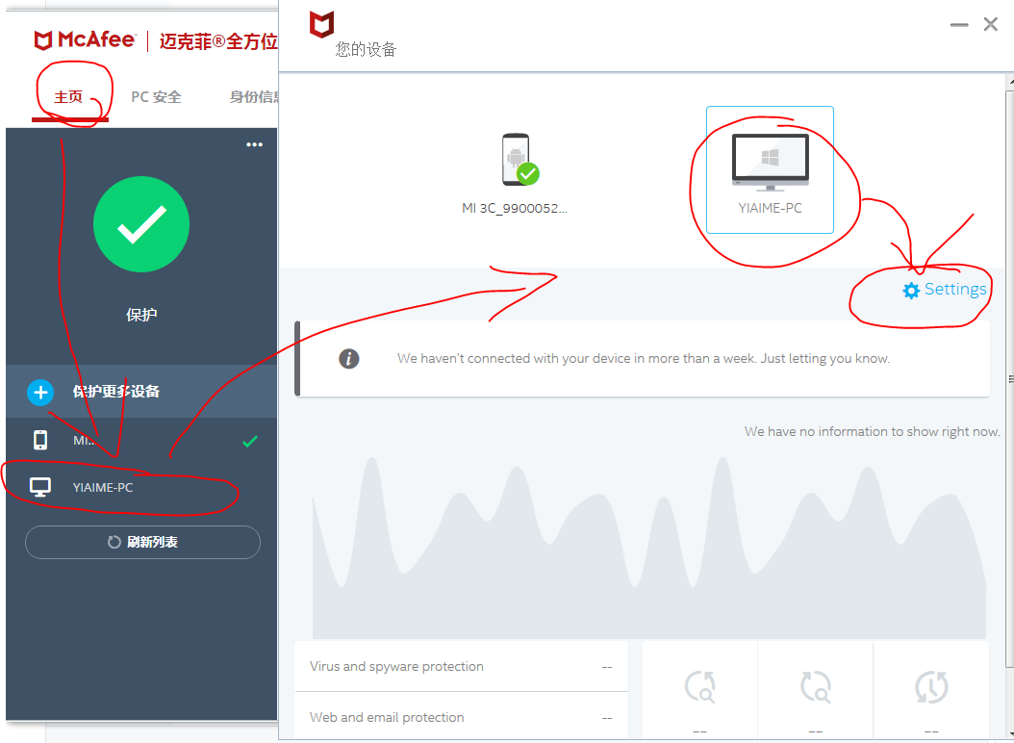The image size is (1014, 743).
Task: Click the vertical scrollbar of the device window
Action: coord(1009,378)
